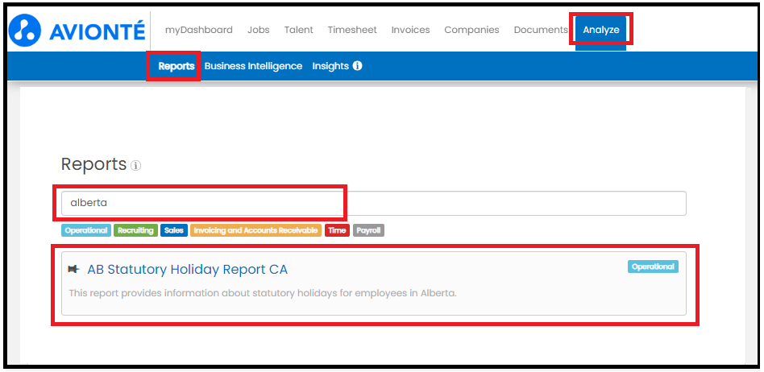Open the Documents menu item
The width and height of the screenshot is (764, 372).
coord(540,30)
